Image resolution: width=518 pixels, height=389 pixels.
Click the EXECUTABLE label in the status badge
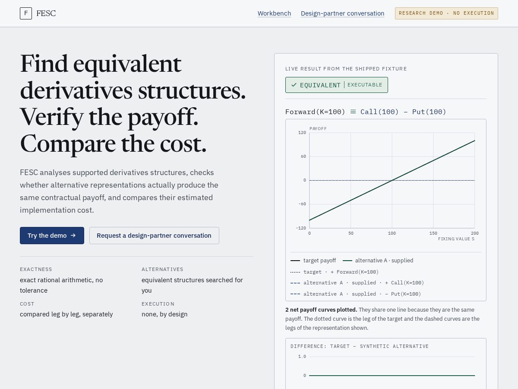pos(365,85)
